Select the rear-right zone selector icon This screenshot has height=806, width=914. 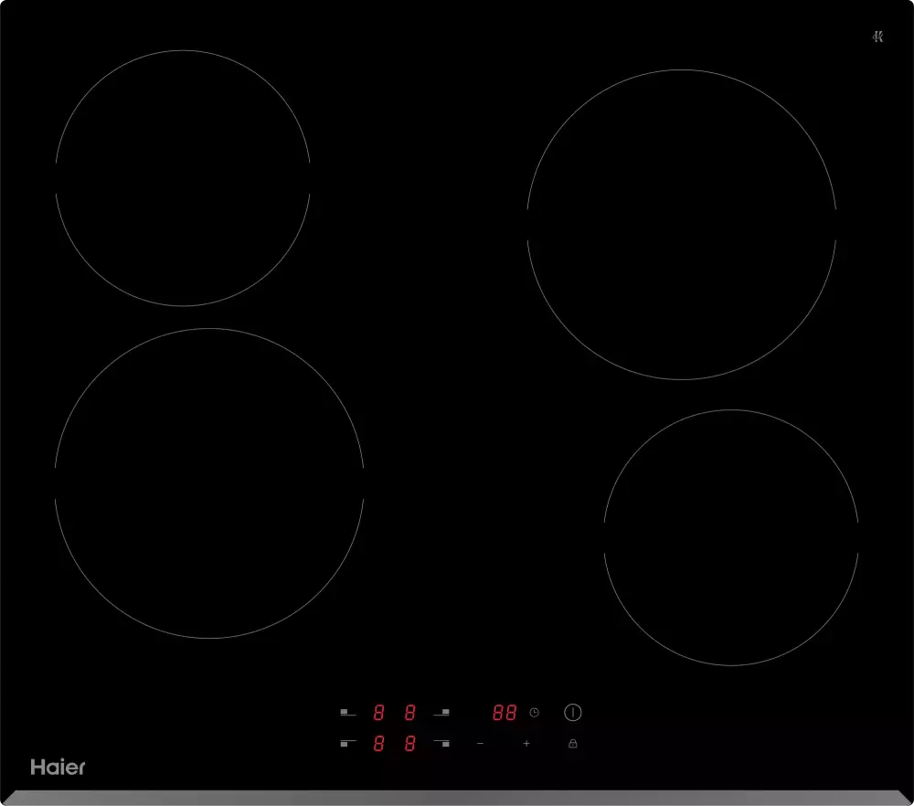441,712
